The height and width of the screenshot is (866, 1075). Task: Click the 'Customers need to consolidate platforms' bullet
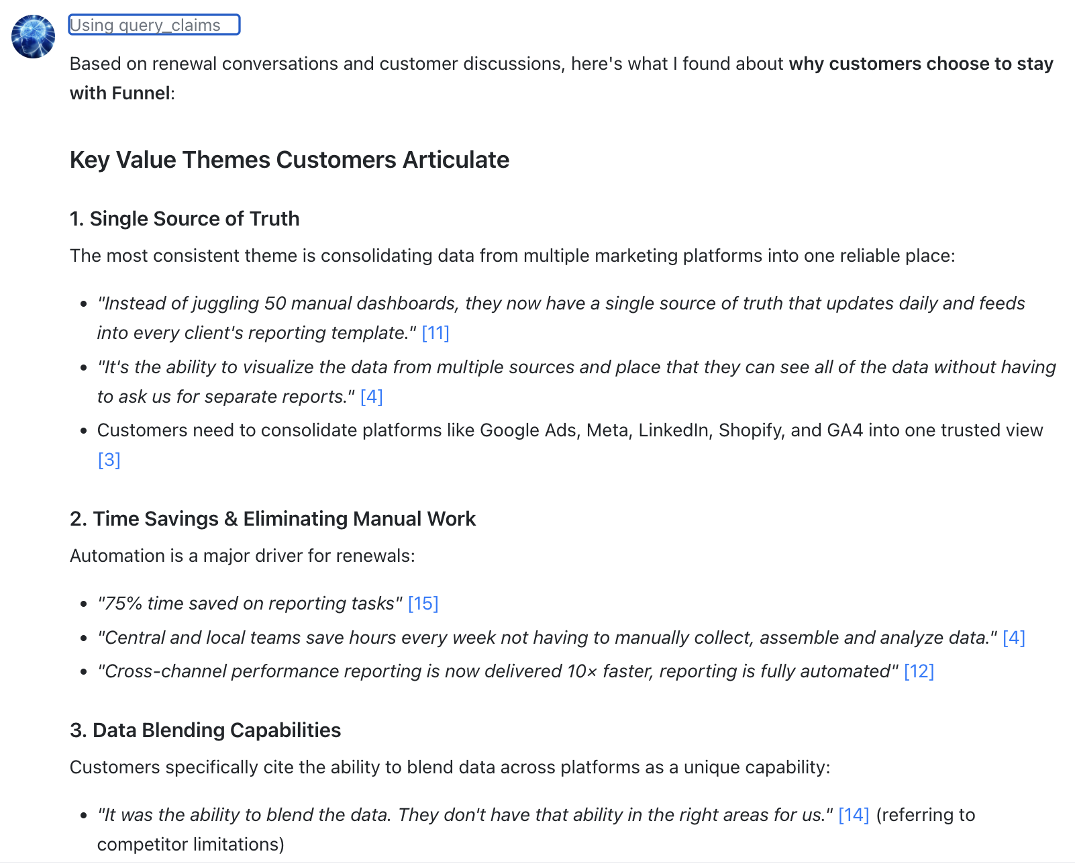pos(570,430)
